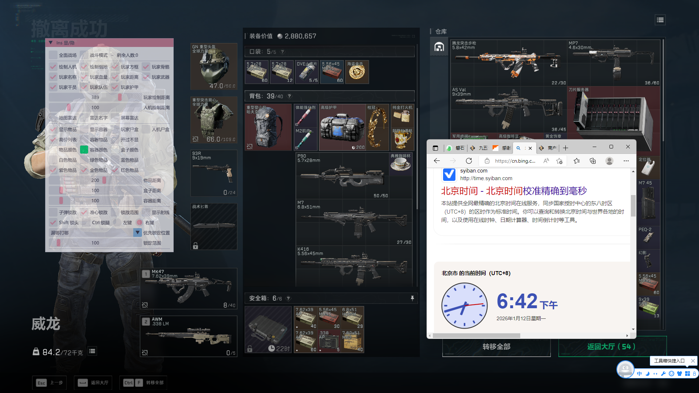Image resolution: width=699 pixels, height=393 pixels.
Task: Pin the safe box section
Action: 412,298
